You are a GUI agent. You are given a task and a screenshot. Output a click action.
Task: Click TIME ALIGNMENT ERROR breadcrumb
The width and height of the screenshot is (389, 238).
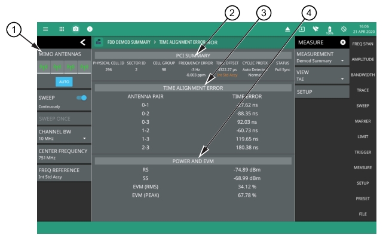pos(182,42)
